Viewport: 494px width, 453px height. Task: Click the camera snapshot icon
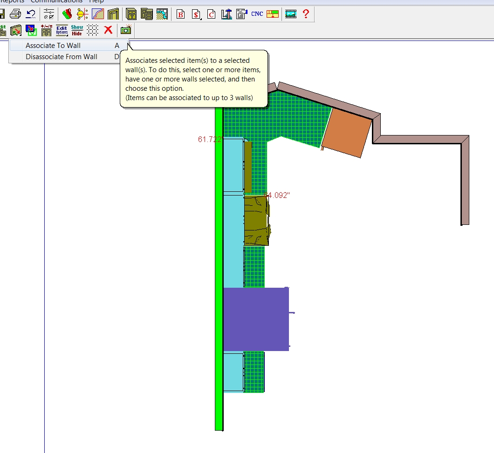pyautogui.click(x=125, y=30)
